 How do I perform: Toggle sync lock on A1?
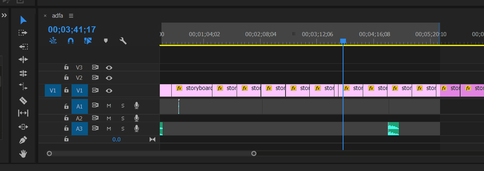95,106
